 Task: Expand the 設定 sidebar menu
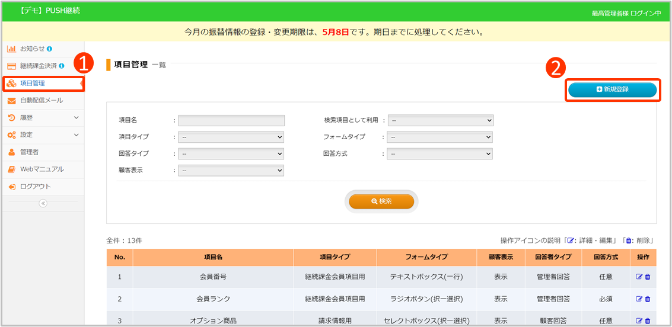[x=42, y=135]
